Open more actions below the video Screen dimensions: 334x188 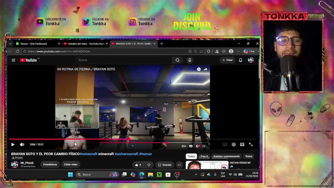pyautogui.click(x=179, y=165)
